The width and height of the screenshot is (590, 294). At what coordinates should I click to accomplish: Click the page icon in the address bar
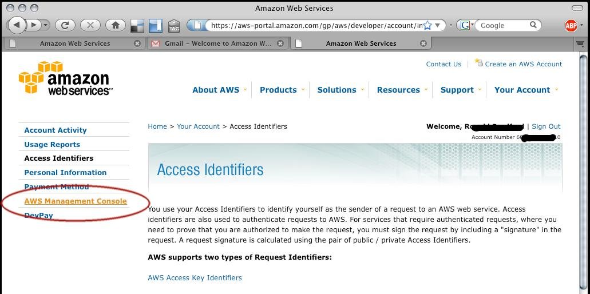(197, 25)
